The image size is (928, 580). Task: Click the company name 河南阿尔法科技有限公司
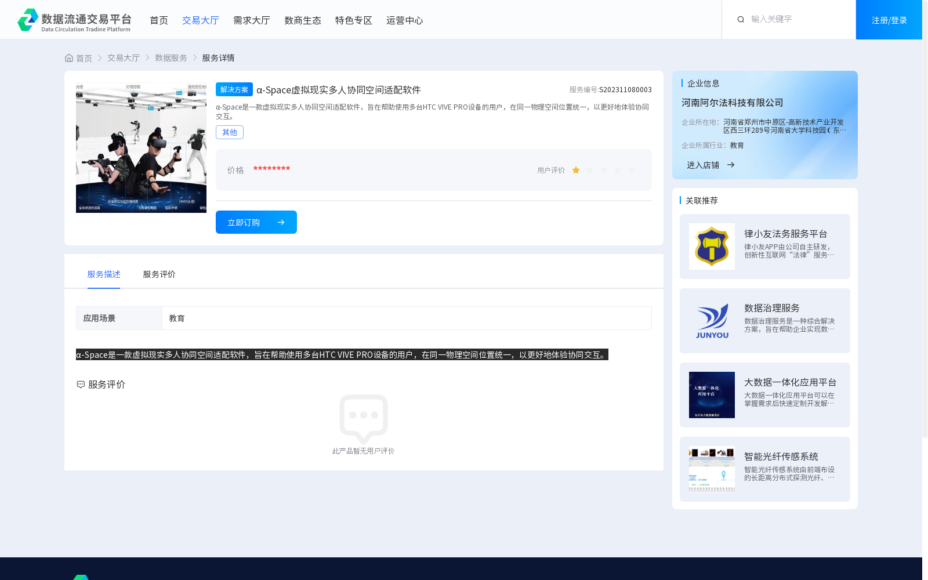pos(733,103)
